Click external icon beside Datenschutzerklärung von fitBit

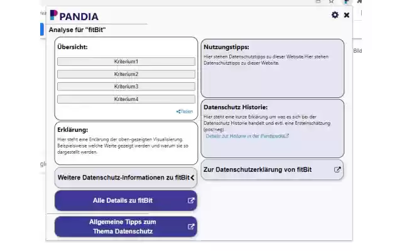coord(337,169)
